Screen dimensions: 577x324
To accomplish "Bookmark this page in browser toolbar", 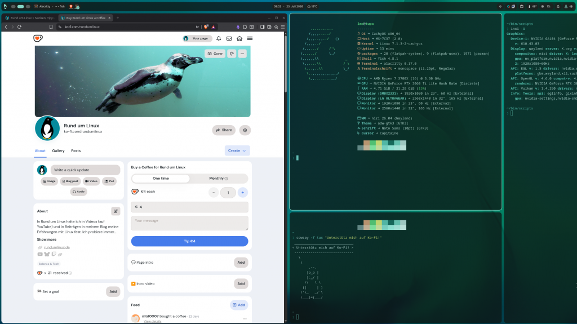I will (x=51, y=27).
